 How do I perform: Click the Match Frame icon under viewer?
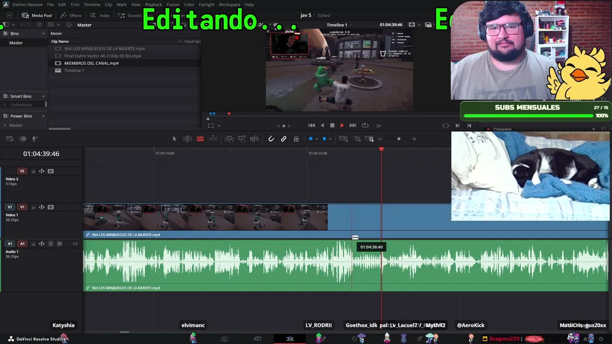coord(446,126)
